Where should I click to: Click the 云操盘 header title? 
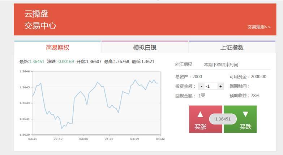click(37, 14)
